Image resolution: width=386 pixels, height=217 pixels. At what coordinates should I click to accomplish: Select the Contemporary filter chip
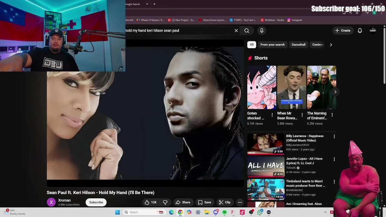(318, 45)
